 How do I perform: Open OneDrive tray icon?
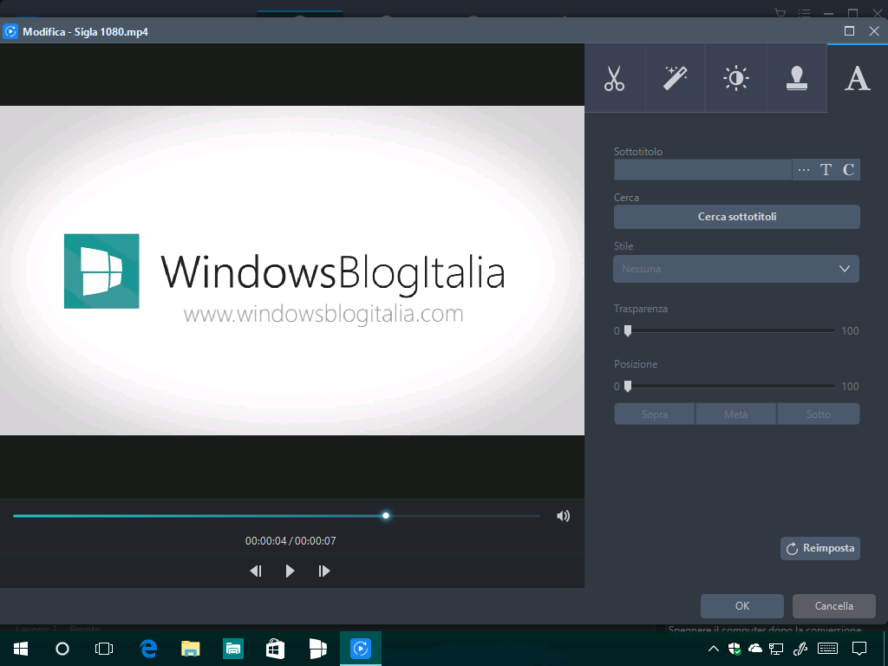coord(755,649)
